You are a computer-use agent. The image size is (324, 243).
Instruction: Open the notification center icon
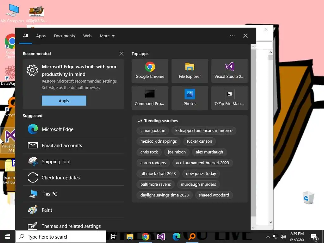pyautogui.click(x=314, y=237)
